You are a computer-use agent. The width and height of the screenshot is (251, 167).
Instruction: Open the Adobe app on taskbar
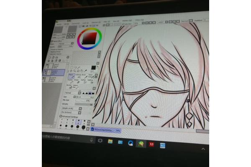tap(151, 144)
